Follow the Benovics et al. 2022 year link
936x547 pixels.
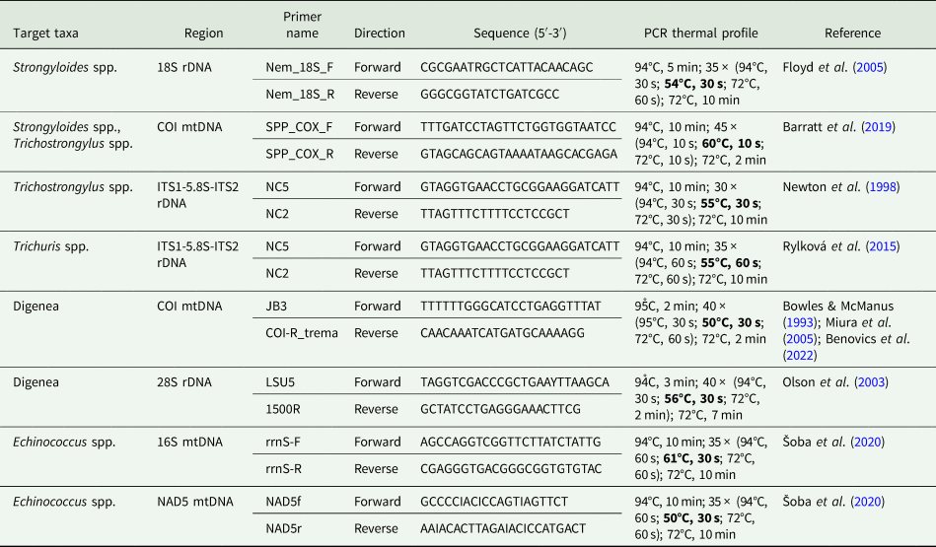pos(800,356)
